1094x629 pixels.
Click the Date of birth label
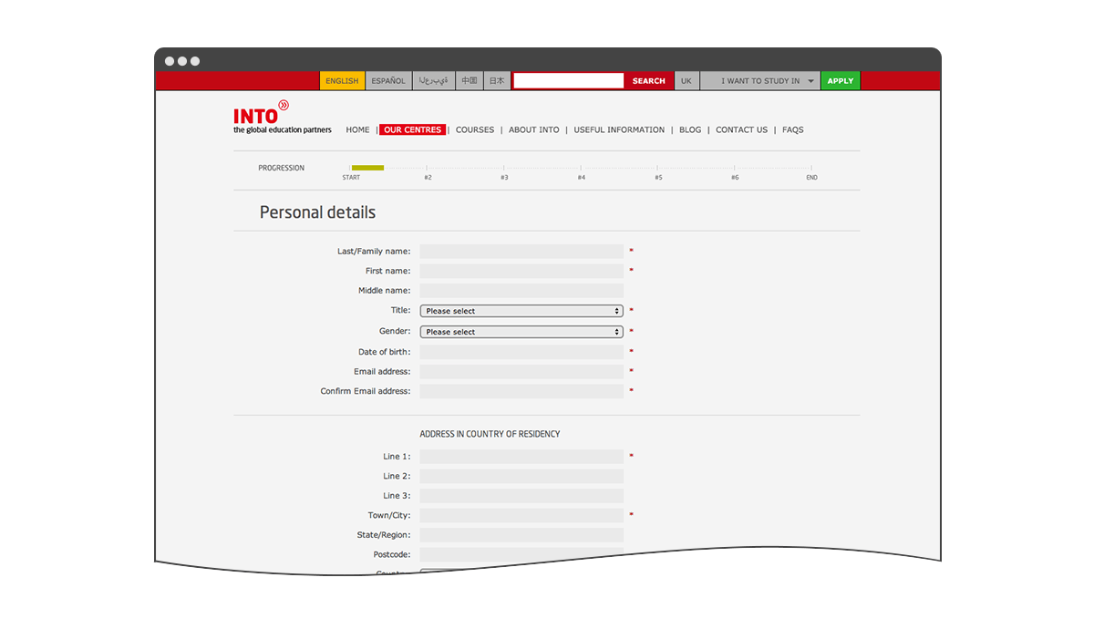[x=385, y=352]
